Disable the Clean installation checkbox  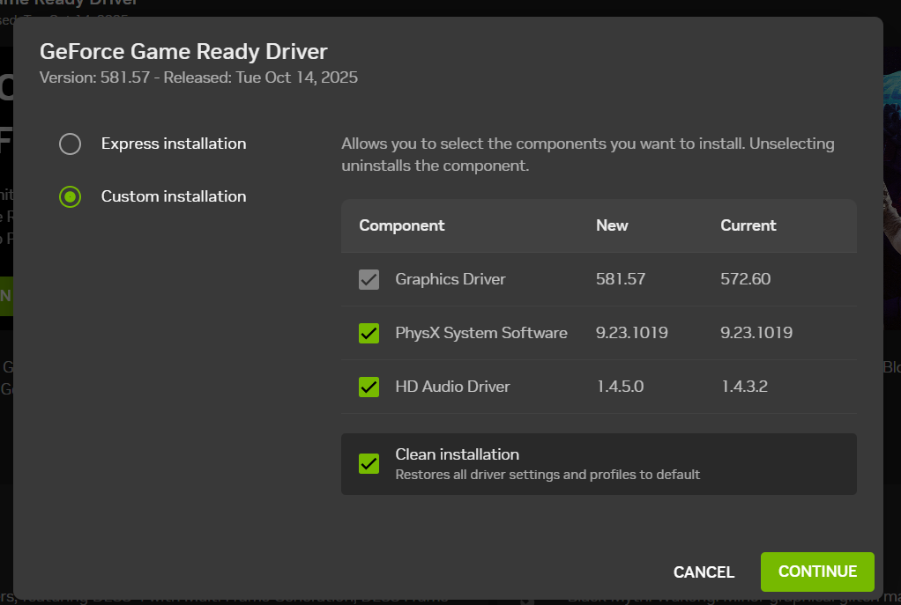click(x=369, y=463)
